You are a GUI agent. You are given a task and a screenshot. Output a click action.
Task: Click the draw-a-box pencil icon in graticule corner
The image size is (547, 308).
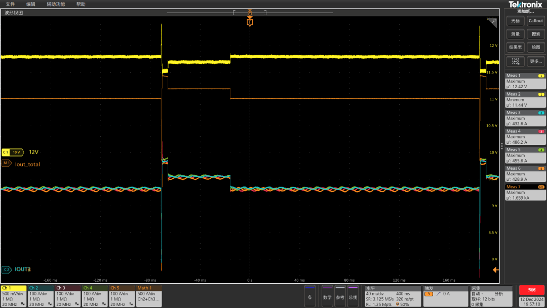(x=494, y=22)
